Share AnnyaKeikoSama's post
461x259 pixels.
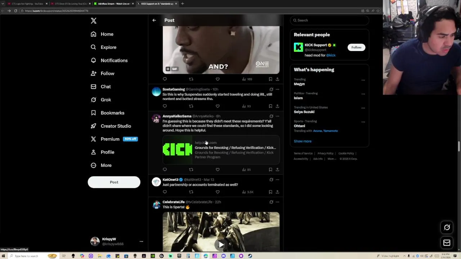pyautogui.click(x=277, y=169)
